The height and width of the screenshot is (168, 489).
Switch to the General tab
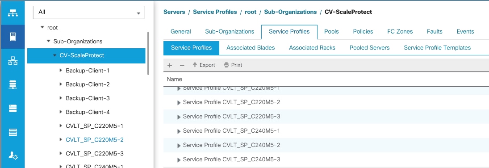pos(181,32)
